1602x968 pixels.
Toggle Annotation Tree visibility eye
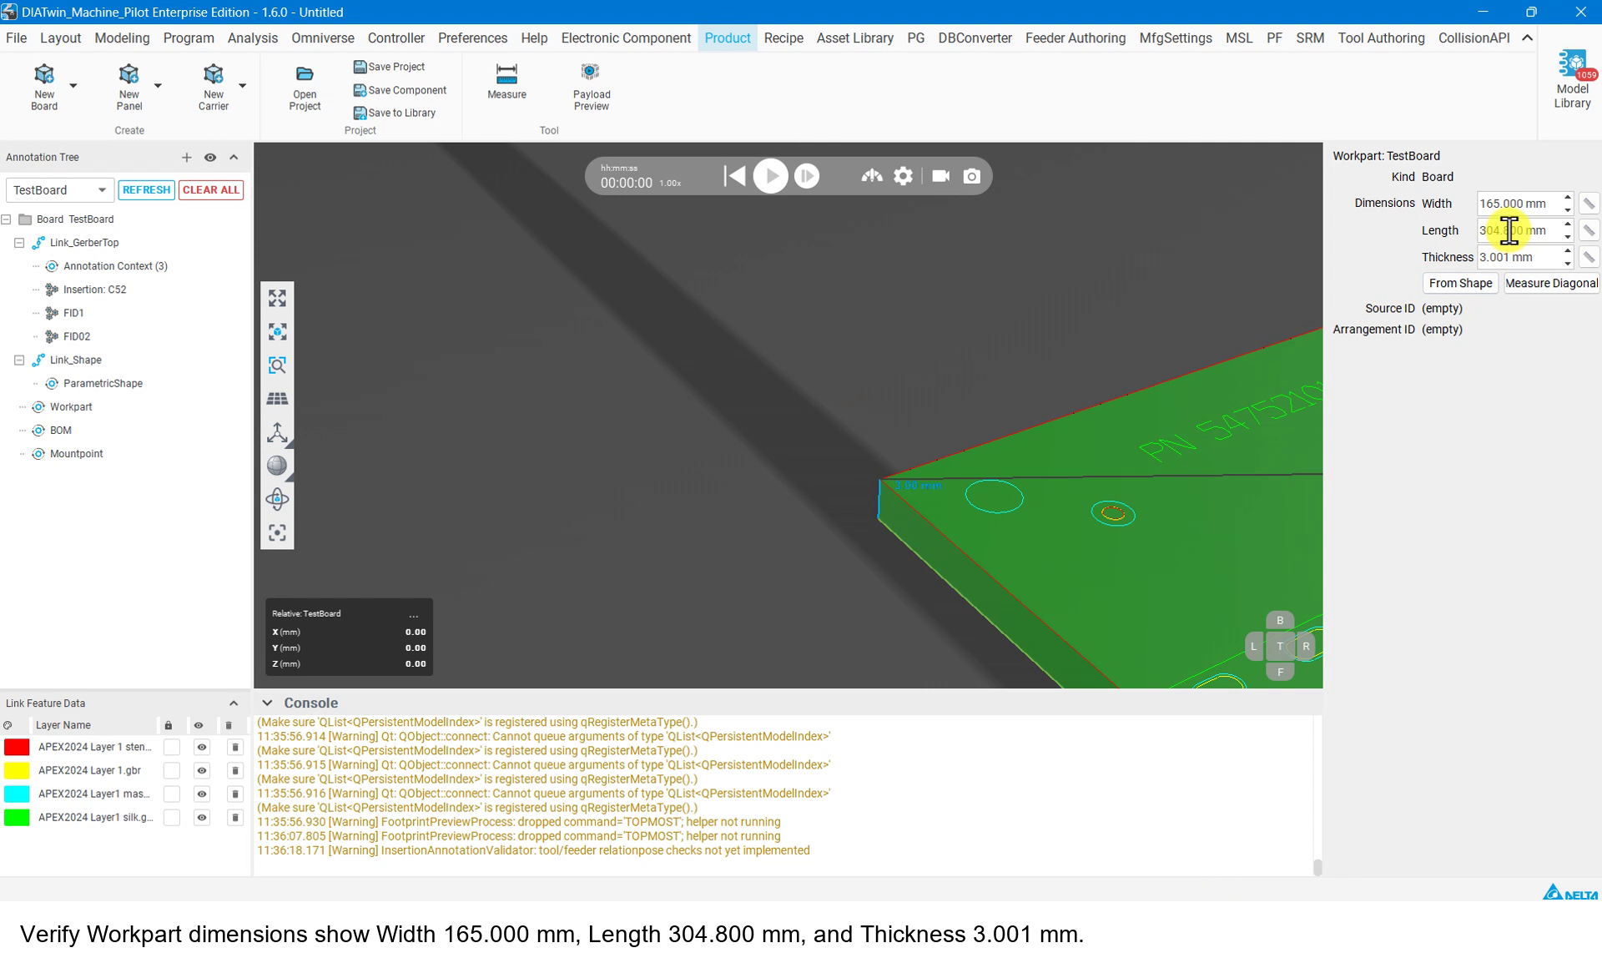pyautogui.click(x=210, y=158)
